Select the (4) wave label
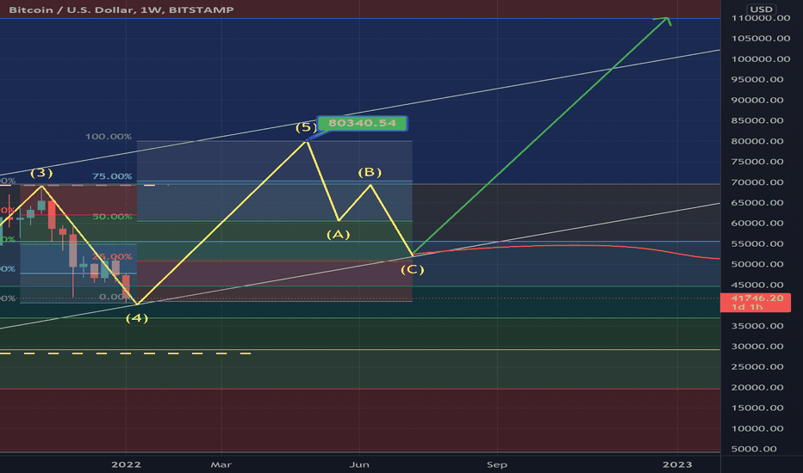 (x=137, y=318)
